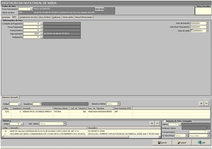Toggle Emissão de Nota Triangular checkbox
The image size is (212, 149).
pyautogui.click(x=164, y=121)
